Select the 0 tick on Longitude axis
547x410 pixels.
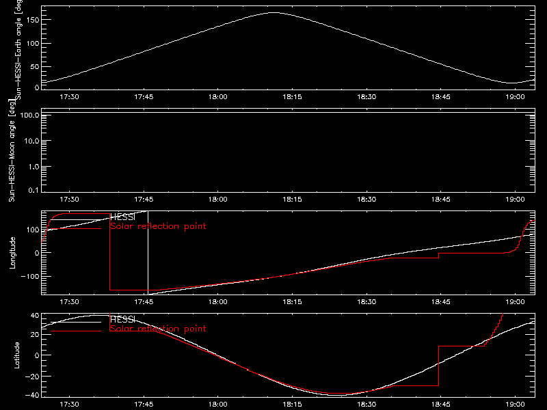pos(37,253)
